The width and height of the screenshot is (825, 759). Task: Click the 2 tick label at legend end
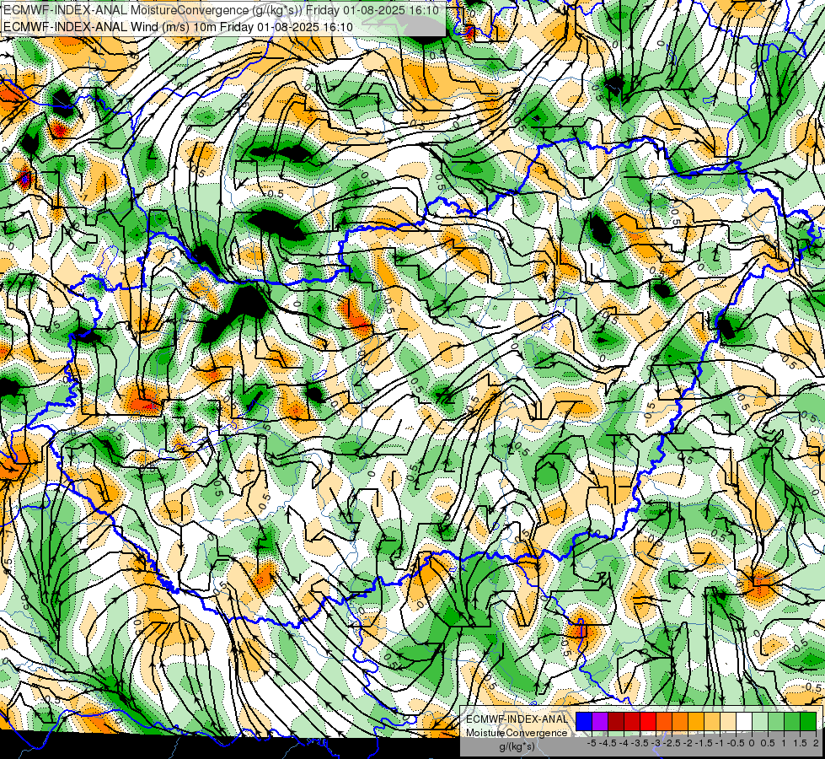pyautogui.click(x=816, y=743)
